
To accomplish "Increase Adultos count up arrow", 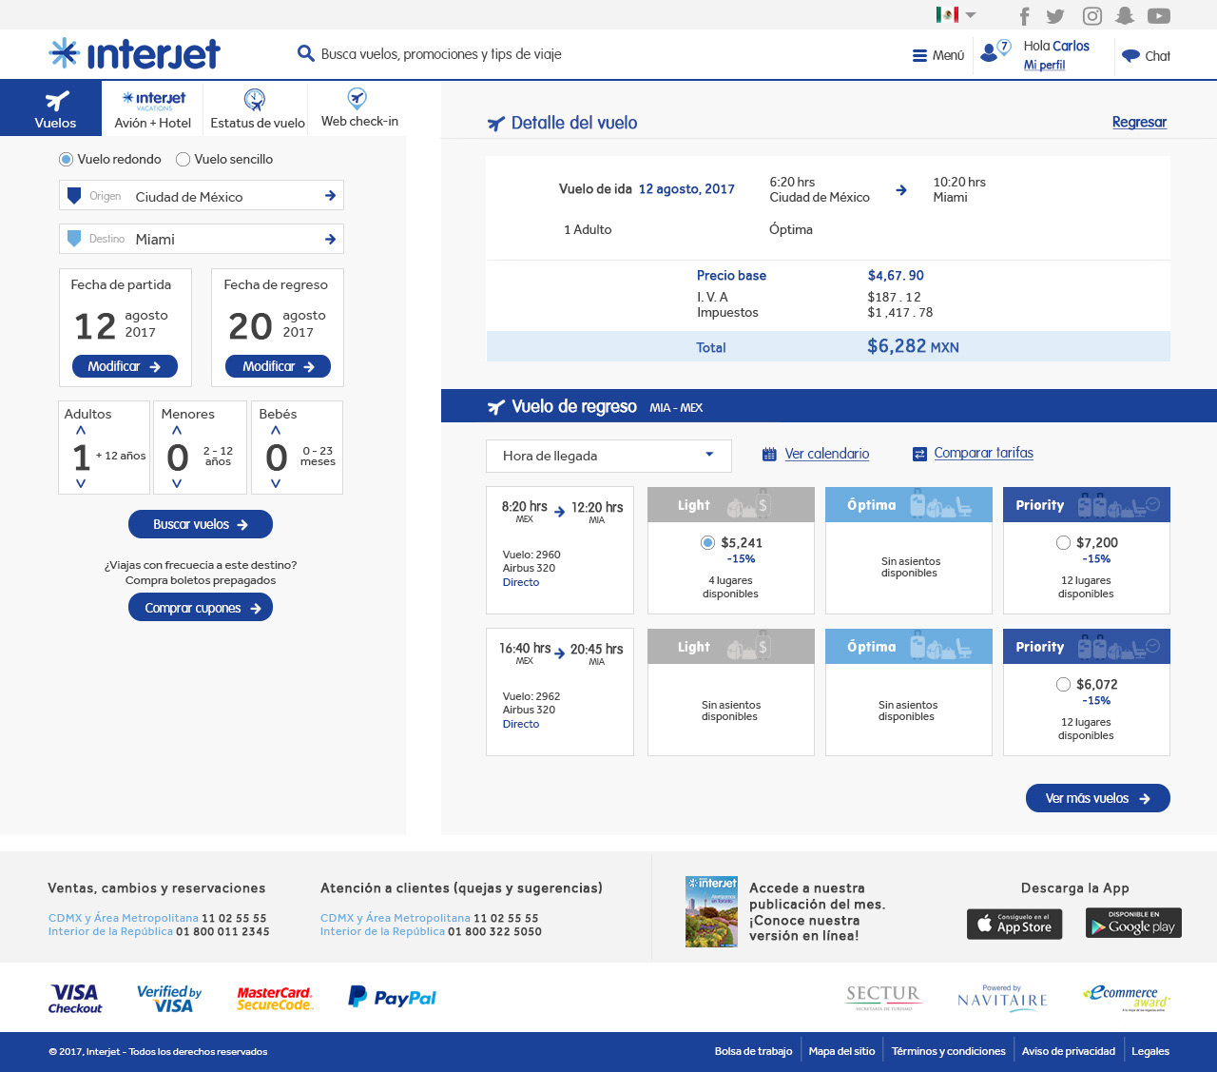I will [81, 431].
